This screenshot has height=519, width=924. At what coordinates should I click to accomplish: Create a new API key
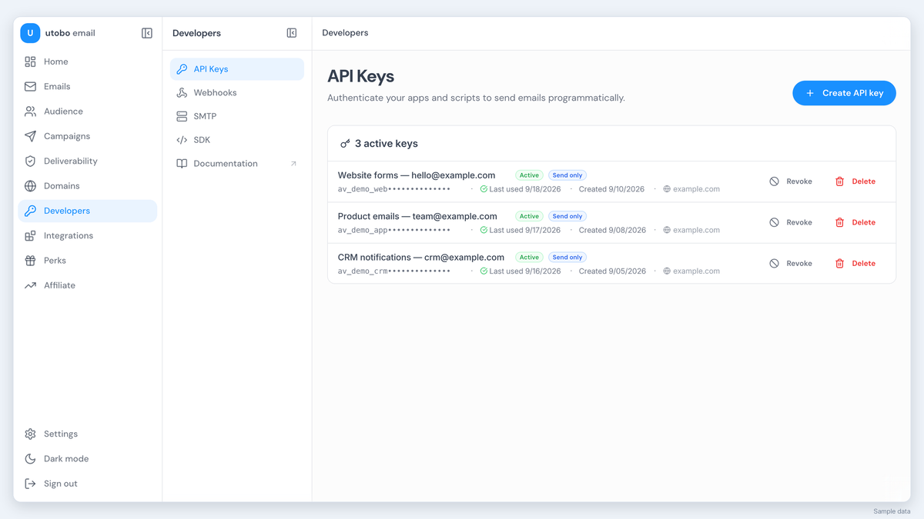(844, 93)
